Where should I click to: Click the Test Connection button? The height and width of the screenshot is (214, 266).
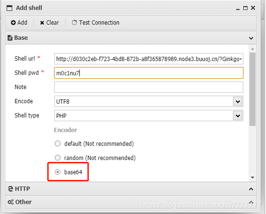[95, 23]
